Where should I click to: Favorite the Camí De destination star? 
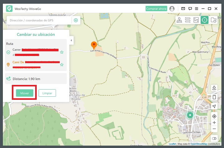(x=62, y=65)
